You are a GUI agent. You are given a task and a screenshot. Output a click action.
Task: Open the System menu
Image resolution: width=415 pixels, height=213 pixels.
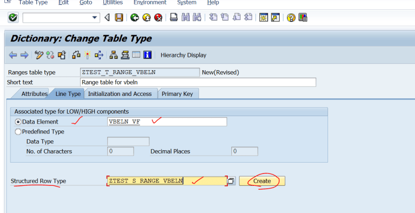point(187,2)
